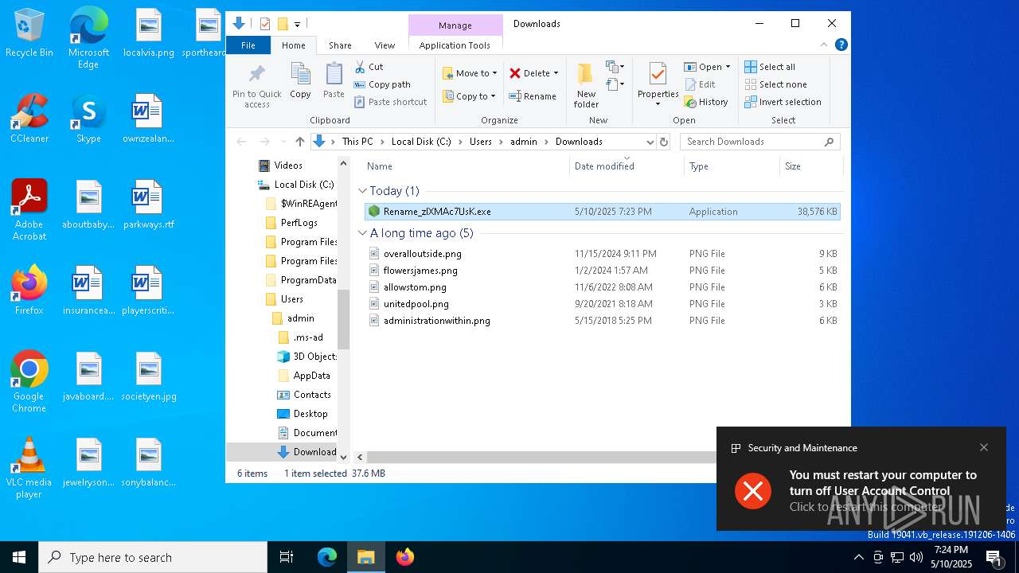Click the Rename ribbon command

click(x=533, y=96)
